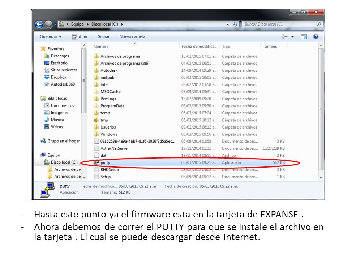Click Disco local (C:) breadcrumb
347x260 pixels.
[105, 24]
